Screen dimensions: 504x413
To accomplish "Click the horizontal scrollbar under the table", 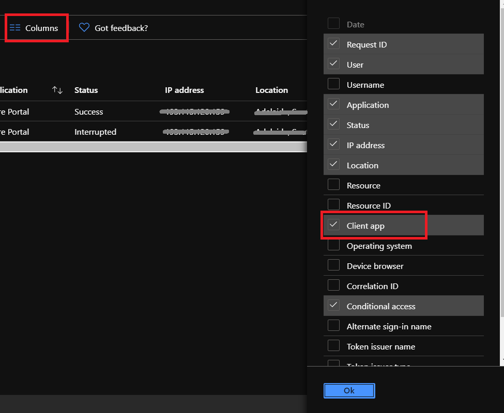I will (153, 147).
